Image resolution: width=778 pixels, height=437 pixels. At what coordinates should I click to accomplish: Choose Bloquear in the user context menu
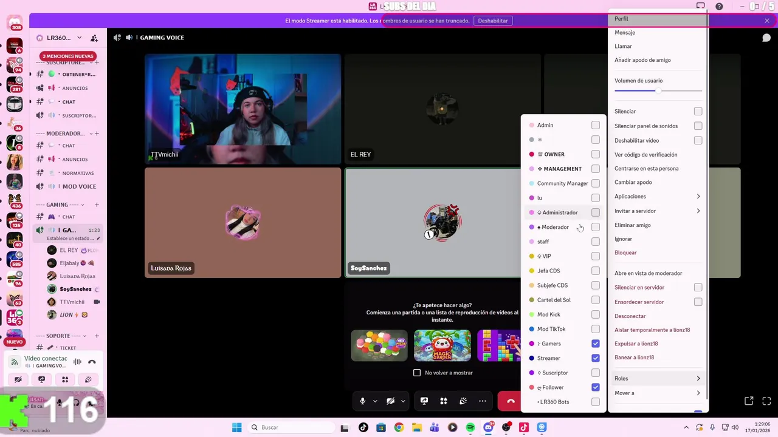point(657,252)
